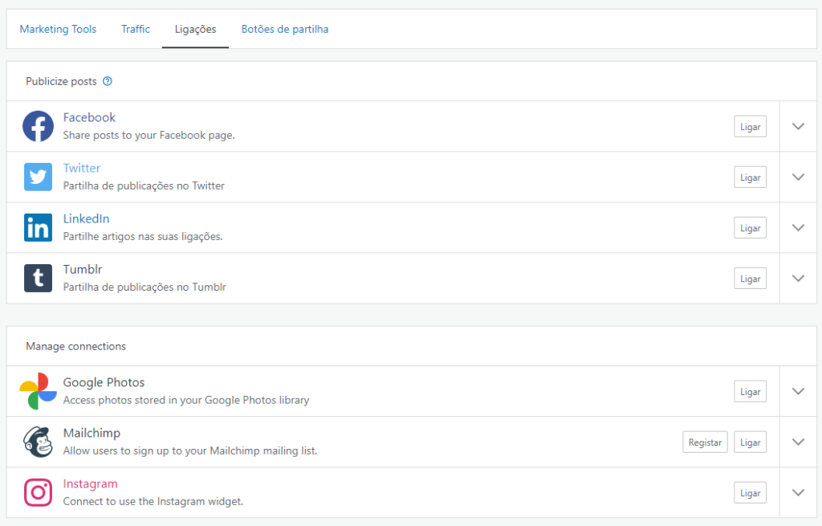Click the Google Photos pinwheel icon

(38, 391)
